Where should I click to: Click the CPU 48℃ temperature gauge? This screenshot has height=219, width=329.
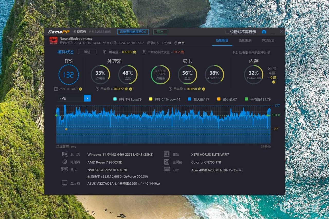click(128, 75)
